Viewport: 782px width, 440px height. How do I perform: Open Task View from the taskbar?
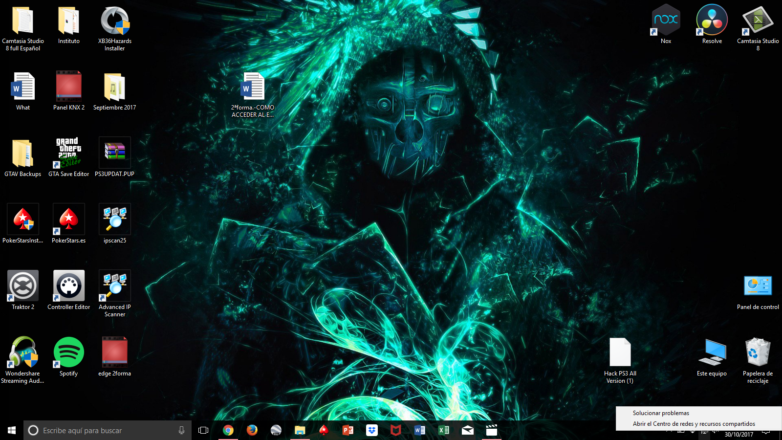(x=203, y=430)
